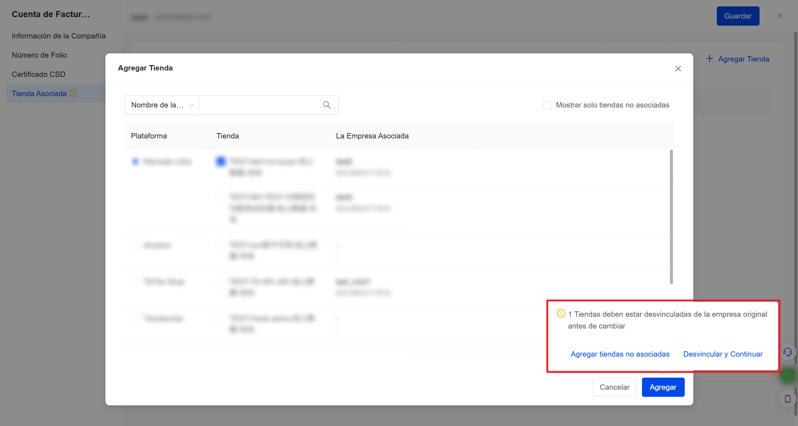Close the Agregar Tienda dialog
Screen dimensions: 798x426
(678, 69)
